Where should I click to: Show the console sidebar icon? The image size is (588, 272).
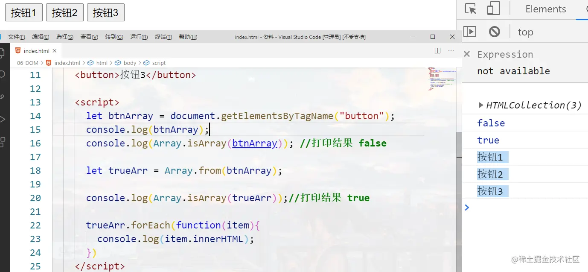(x=470, y=32)
